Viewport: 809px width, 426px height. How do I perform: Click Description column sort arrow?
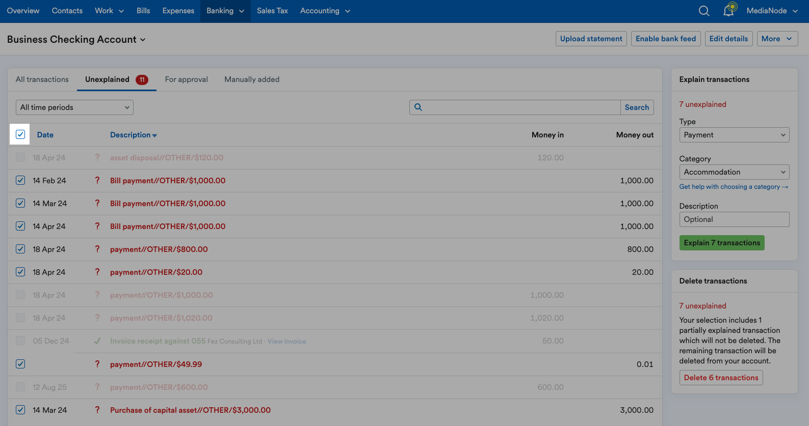(154, 135)
